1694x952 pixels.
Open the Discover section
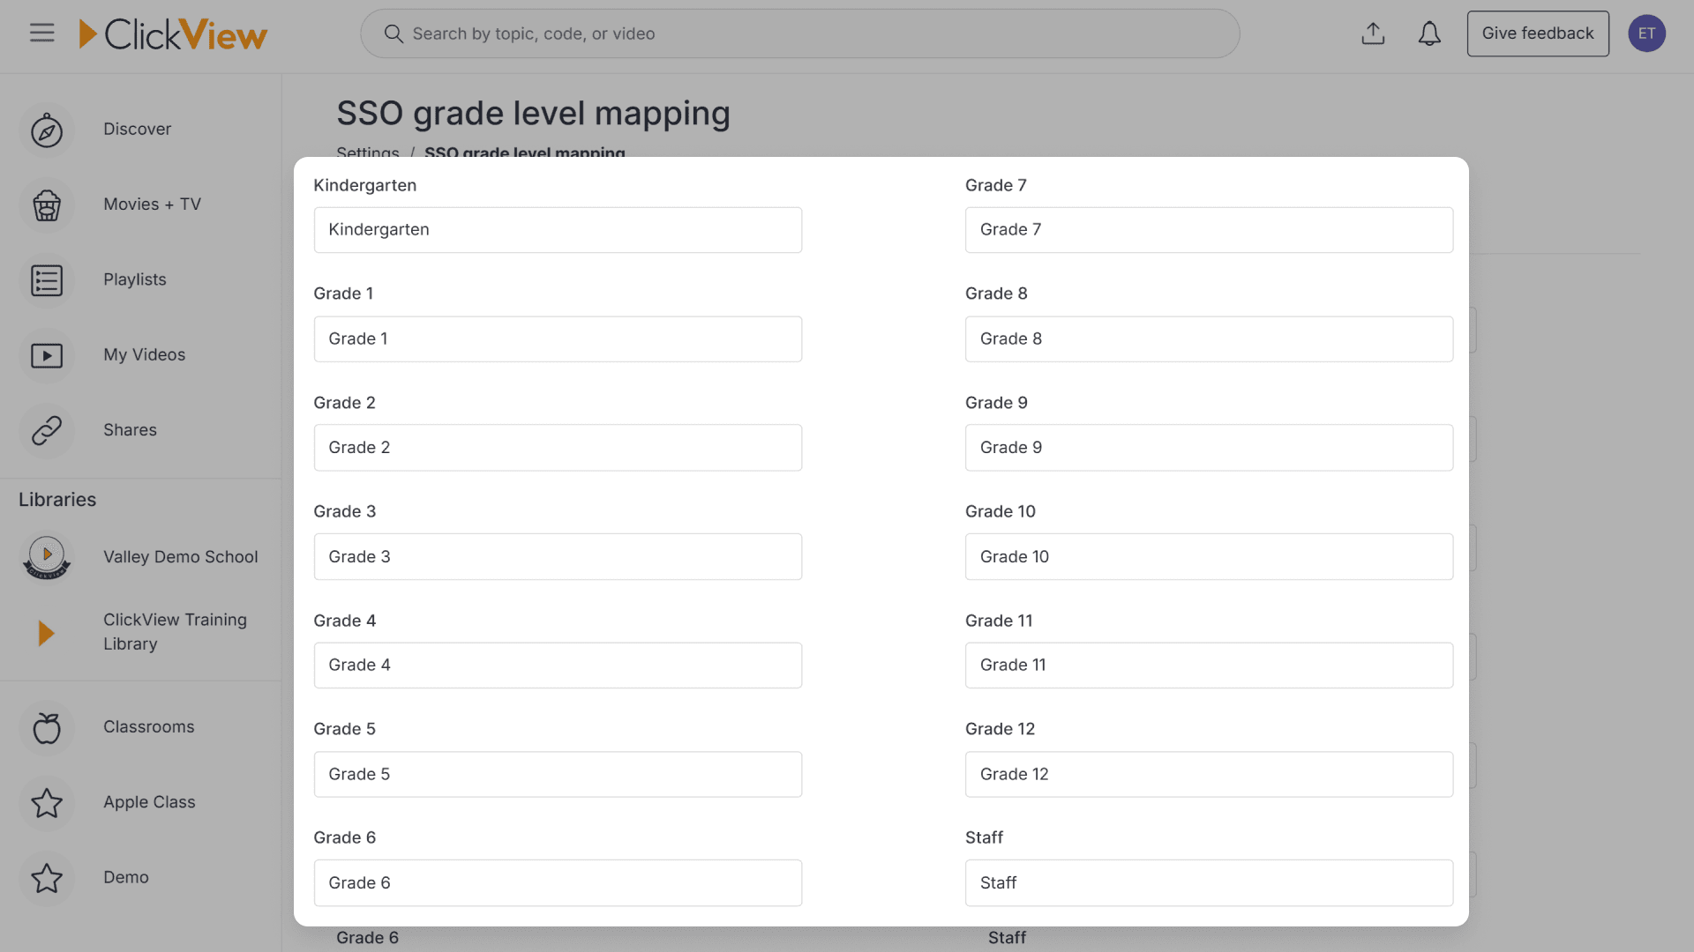click(x=137, y=129)
